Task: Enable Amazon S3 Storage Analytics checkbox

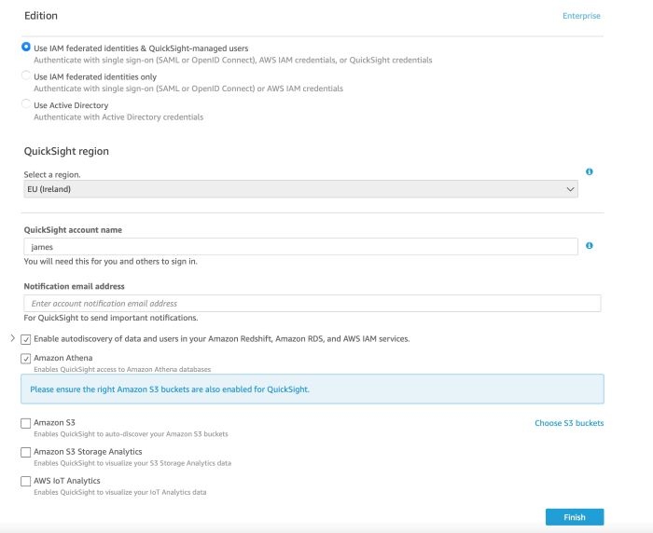Action: tap(26, 453)
